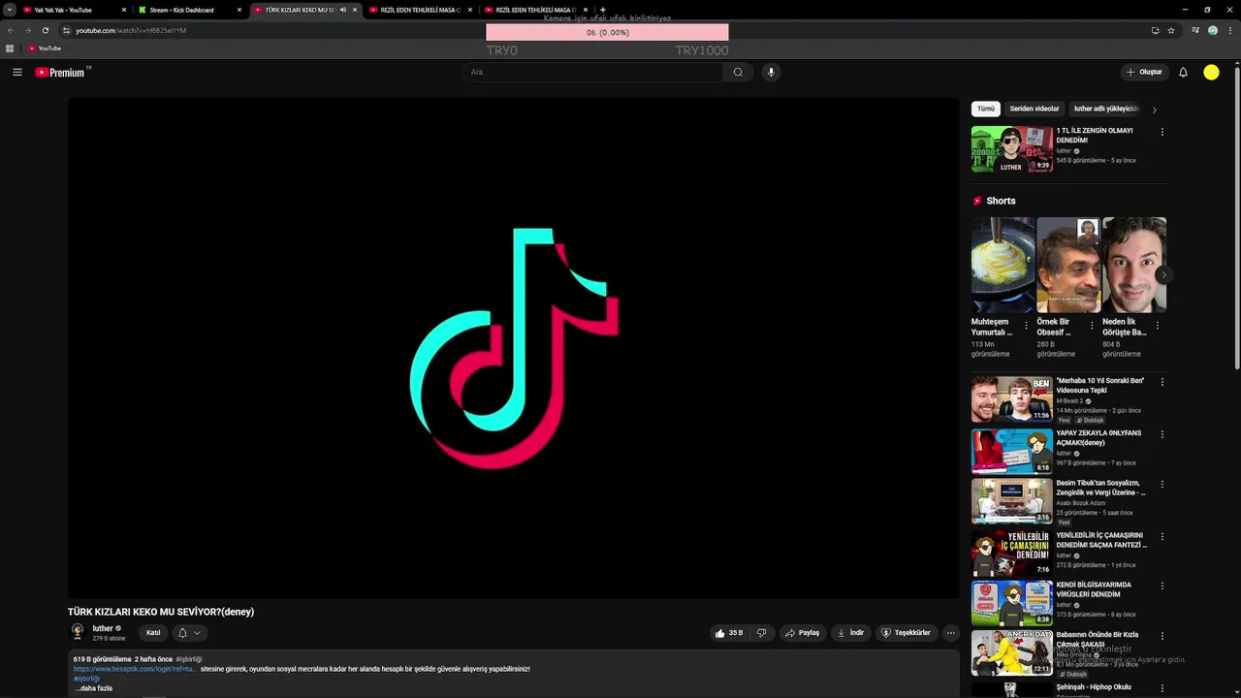Open more actions ellipsis under video
1241x698 pixels.
pyautogui.click(x=951, y=633)
